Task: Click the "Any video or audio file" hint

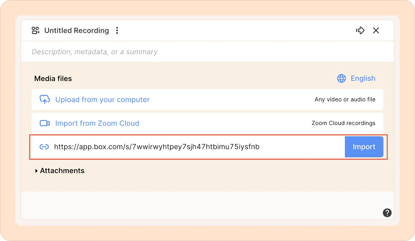Action: [x=345, y=100]
